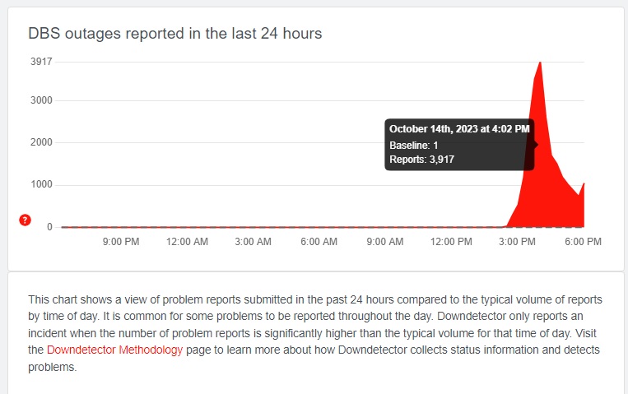This screenshot has width=628, height=394.
Task: Click the 12:00 PM x-axis label
Action: [452, 242]
